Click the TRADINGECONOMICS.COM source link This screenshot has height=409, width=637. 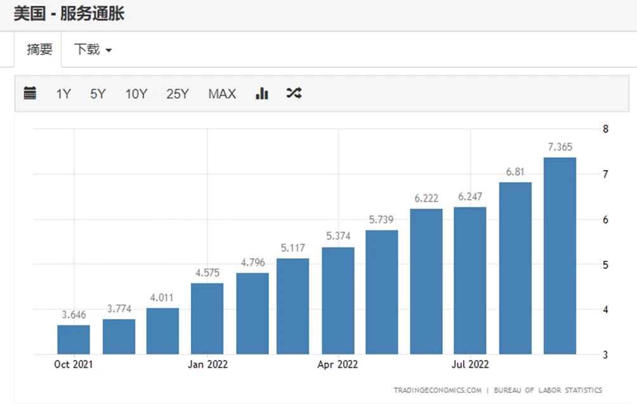tap(437, 390)
